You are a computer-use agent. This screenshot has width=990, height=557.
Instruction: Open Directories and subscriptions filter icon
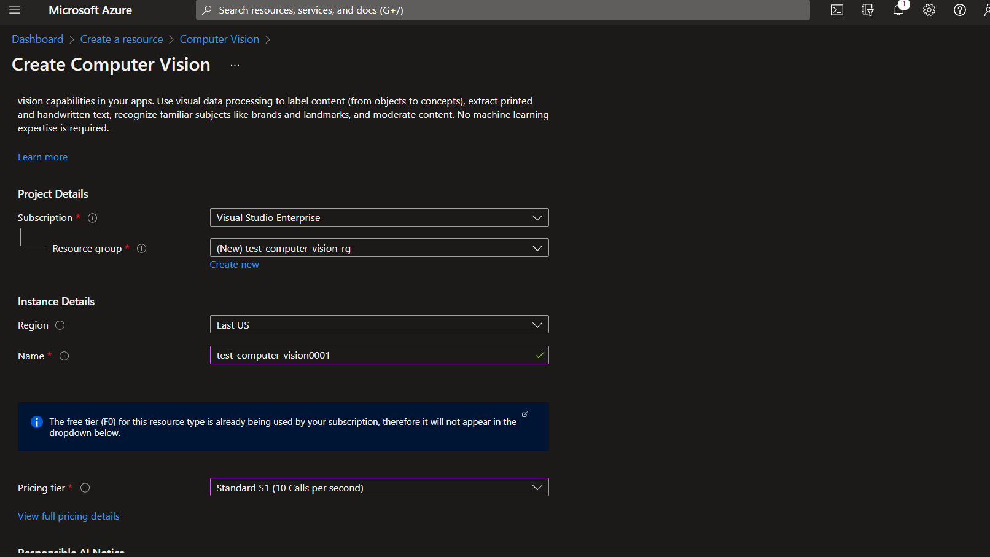point(867,10)
